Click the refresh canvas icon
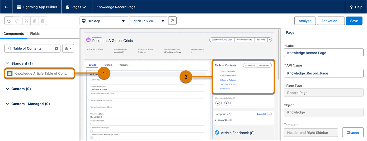This screenshot has width=367, height=141. (172, 21)
